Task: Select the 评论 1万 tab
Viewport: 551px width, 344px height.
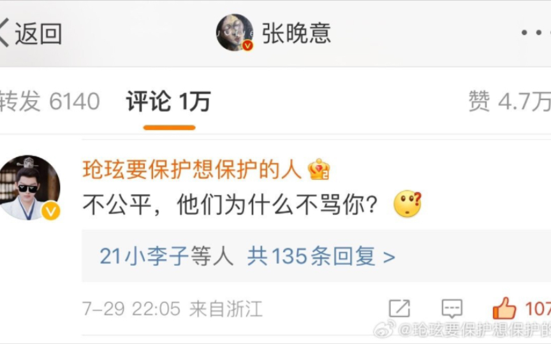Action: pos(168,101)
